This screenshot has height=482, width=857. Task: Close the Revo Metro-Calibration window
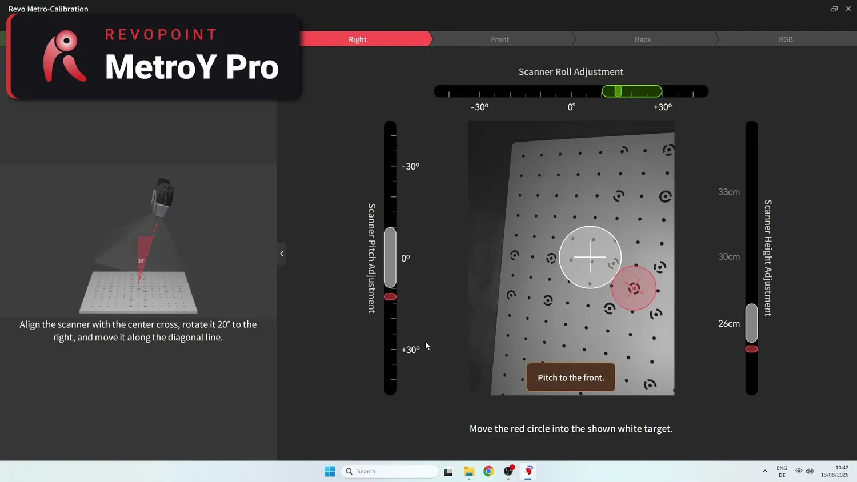pyautogui.click(x=848, y=9)
